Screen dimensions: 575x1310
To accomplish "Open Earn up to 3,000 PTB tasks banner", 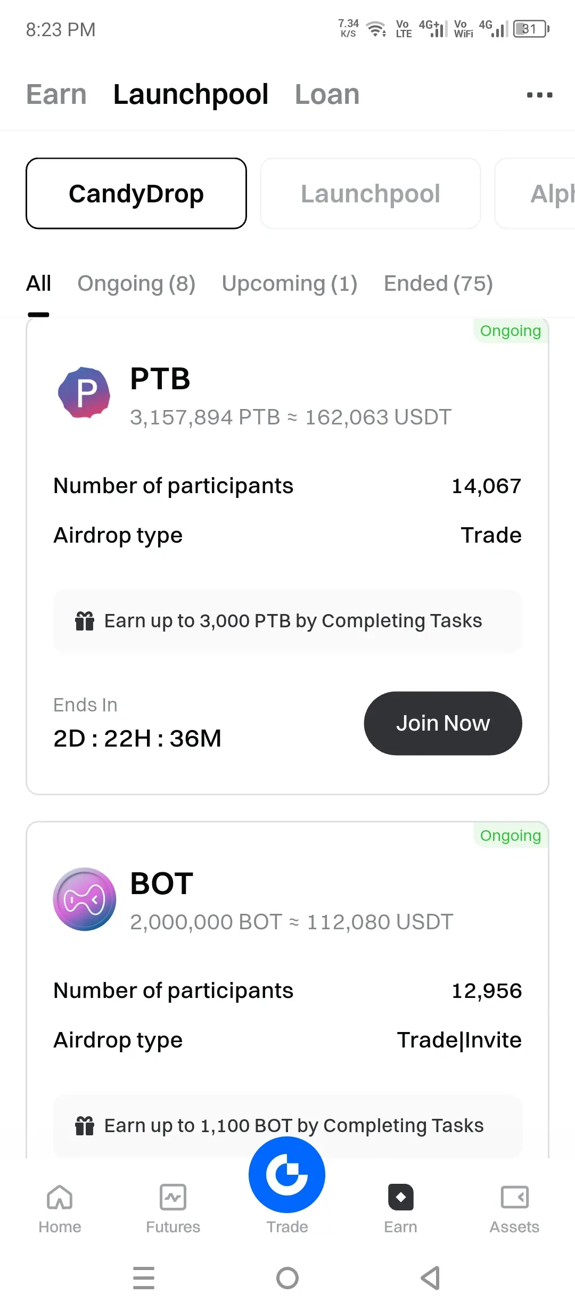I will coord(287,621).
